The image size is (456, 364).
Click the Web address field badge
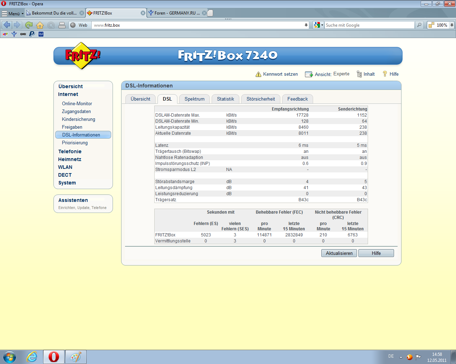click(x=79, y=25)
